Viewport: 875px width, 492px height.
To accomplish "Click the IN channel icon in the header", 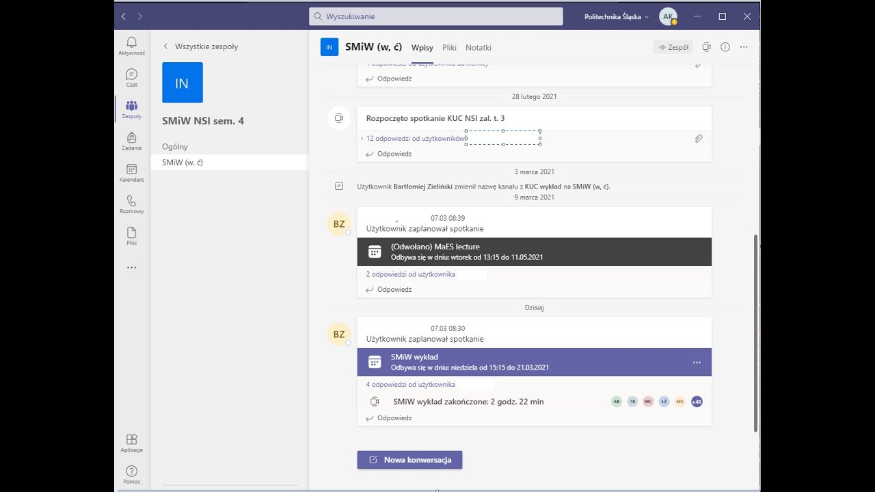I will (329, 47).
